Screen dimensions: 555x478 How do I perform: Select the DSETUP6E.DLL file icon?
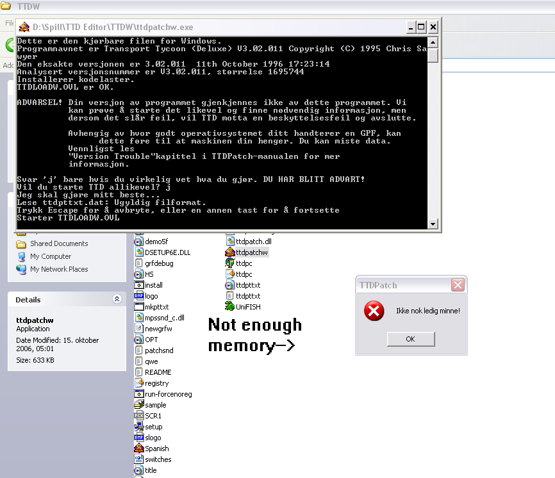coord(138,252)
